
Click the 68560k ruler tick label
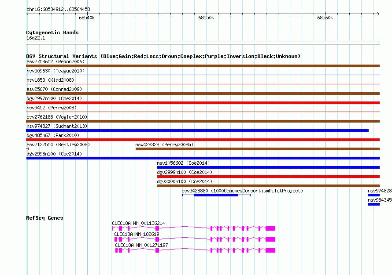coord(325,18)
